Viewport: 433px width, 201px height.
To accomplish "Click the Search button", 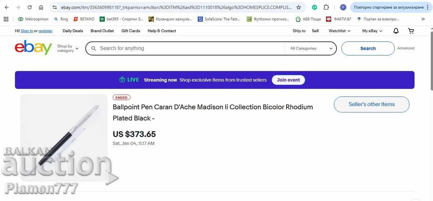I will pyautogui.click(x=368, y=48).
